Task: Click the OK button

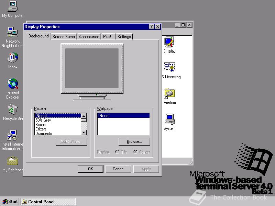Action: [90, 169]
